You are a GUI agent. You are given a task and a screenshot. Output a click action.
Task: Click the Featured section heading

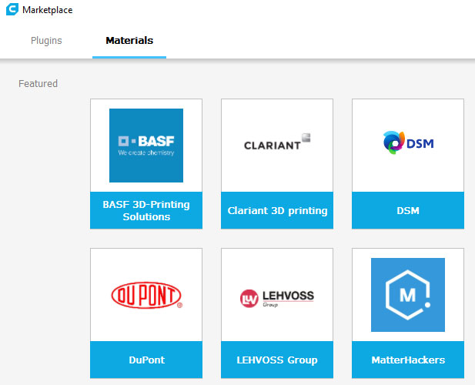(x=38, y=83)
